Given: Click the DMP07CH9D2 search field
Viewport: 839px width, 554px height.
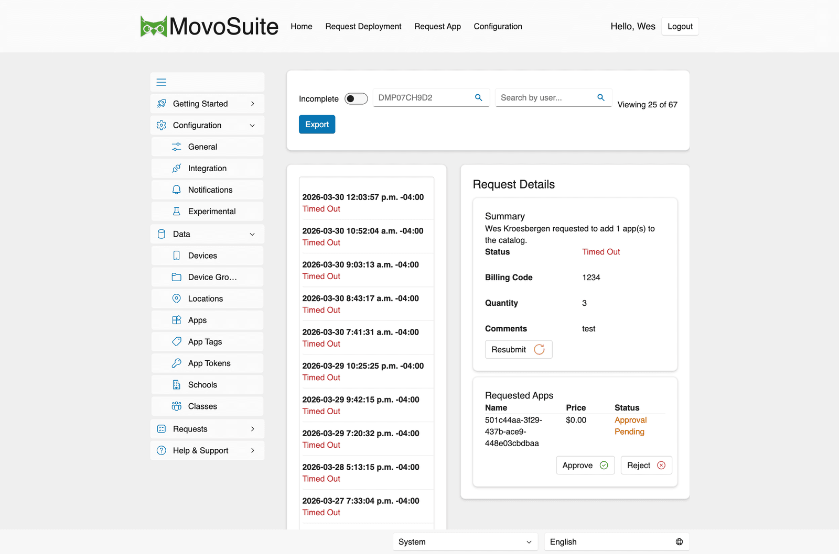Looking at the screenshot, I should [x=431, y=98].
